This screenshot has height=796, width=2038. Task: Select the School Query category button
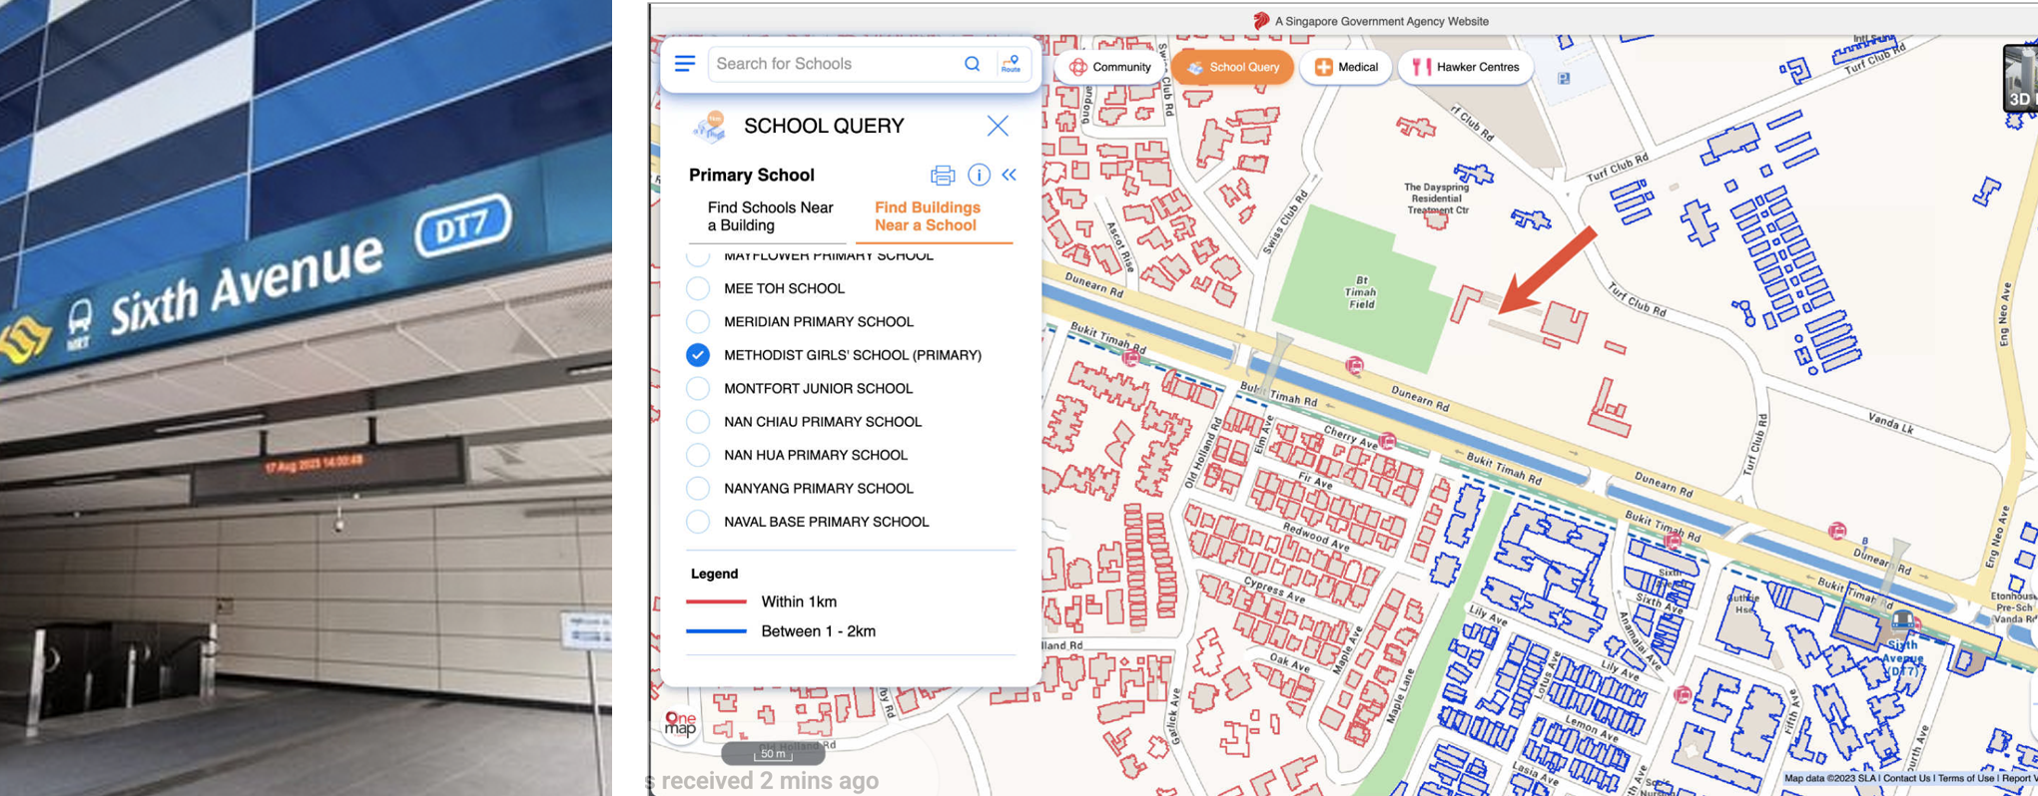(1232, 67)
